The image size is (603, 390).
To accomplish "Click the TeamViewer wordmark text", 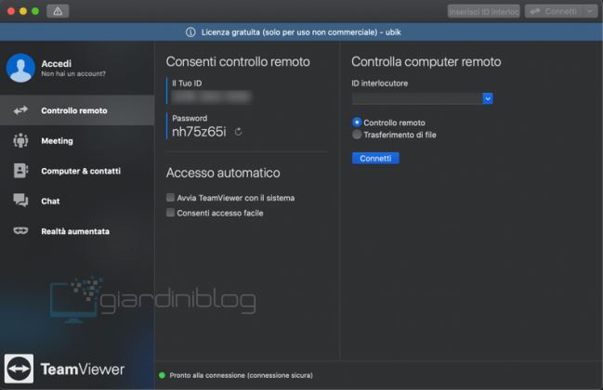I will (83, 370).
